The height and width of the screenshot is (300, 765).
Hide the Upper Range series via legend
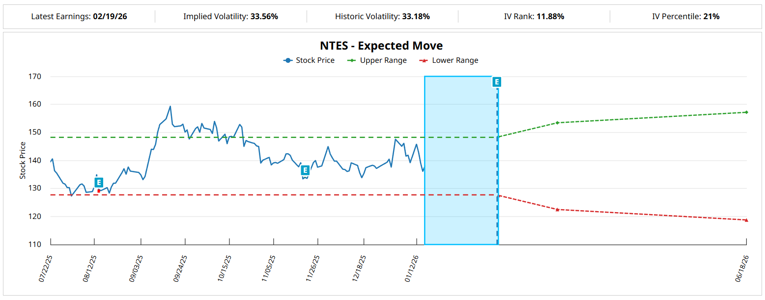(x=377, y=60)
